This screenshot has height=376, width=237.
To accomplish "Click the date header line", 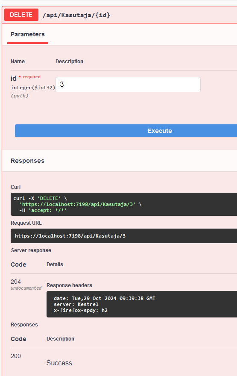I will click(x=105, y=298).
